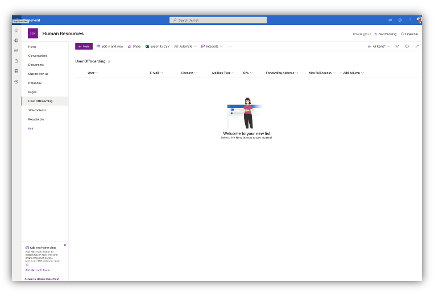Open My lists icon in left rail
The width and height of the screenshot is (439, 298).
pos(16,71)
